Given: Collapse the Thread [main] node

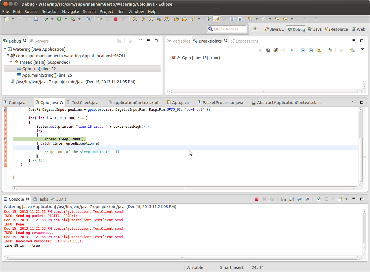Looking at the screenshot, I should coord(11,62).
